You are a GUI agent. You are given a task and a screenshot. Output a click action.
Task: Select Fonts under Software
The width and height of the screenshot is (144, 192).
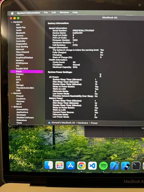click(19, 123)
